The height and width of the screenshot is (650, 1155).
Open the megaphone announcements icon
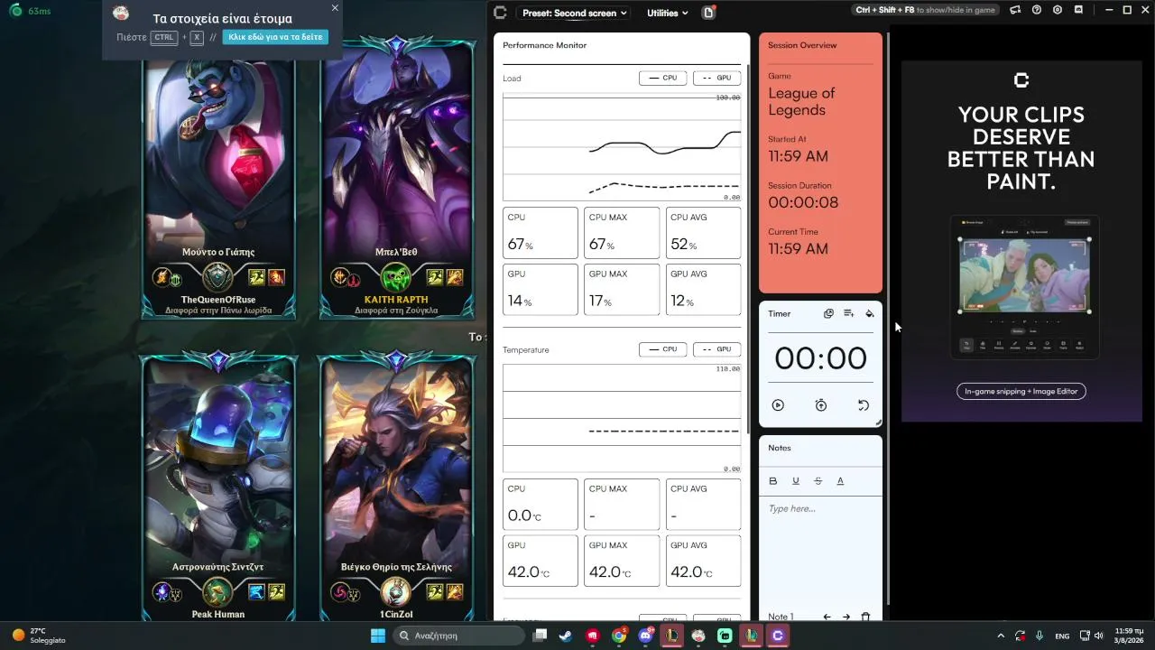click(x=1015, y=10)
